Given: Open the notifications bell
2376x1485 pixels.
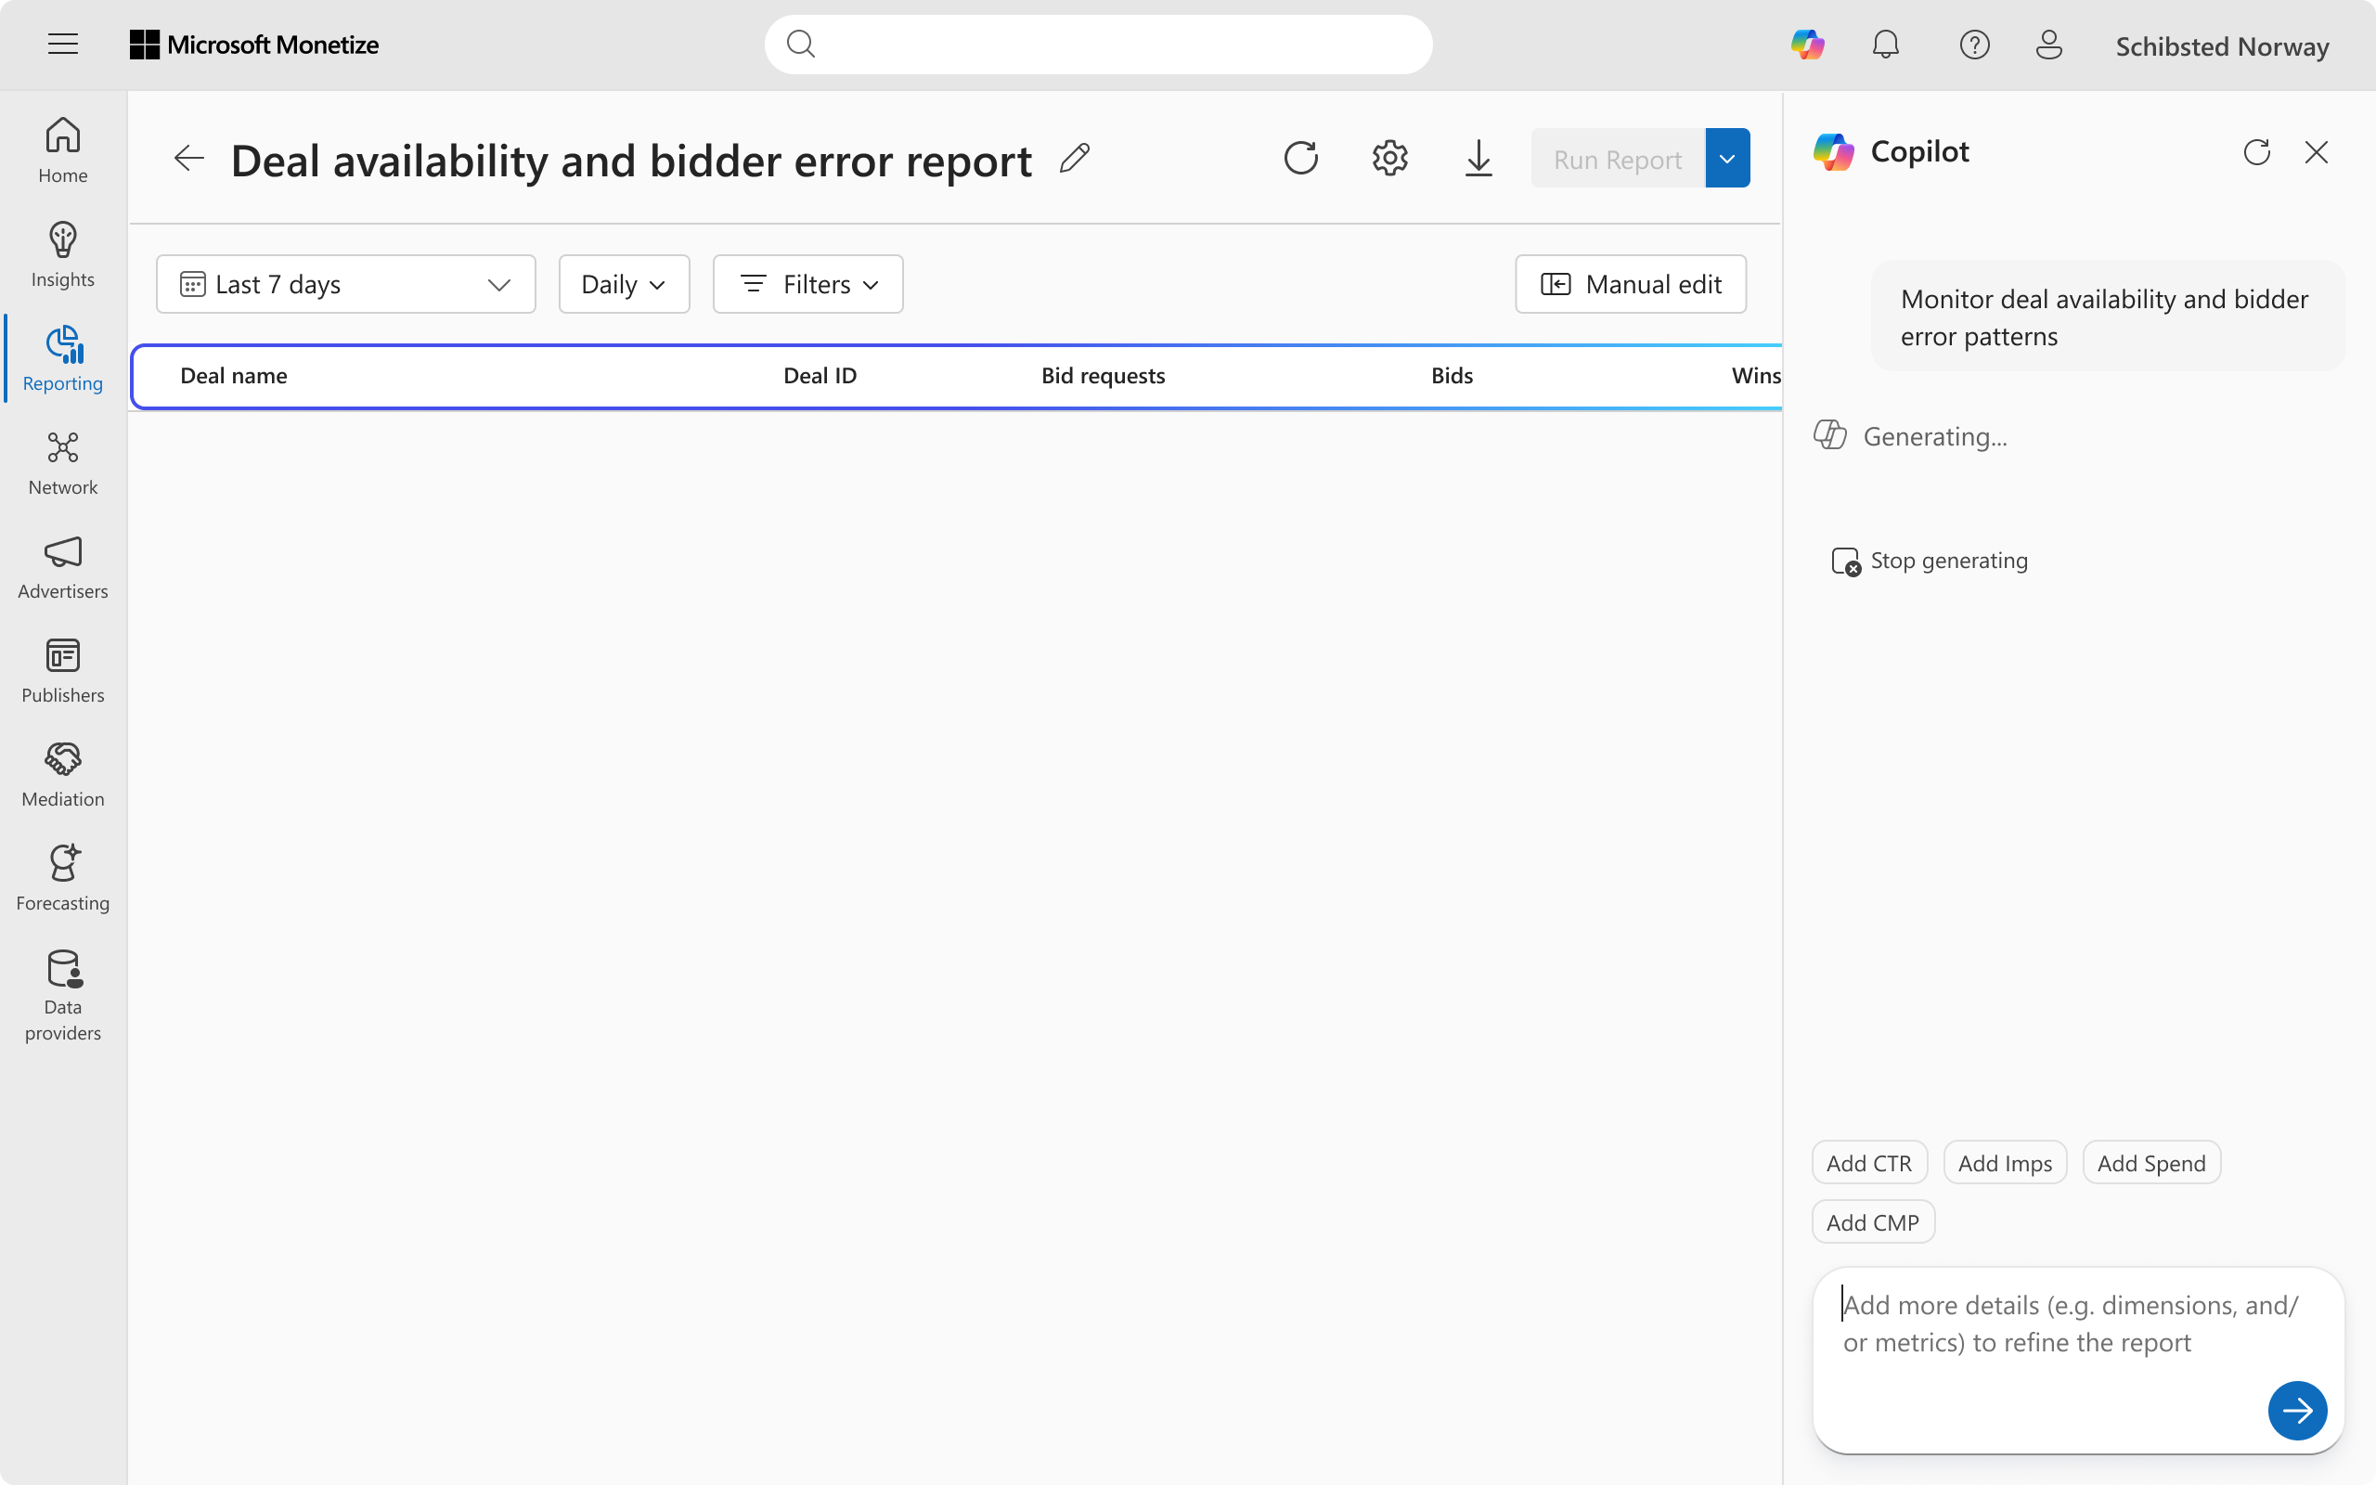Looking at the screenshot, I should [1885, 45].
